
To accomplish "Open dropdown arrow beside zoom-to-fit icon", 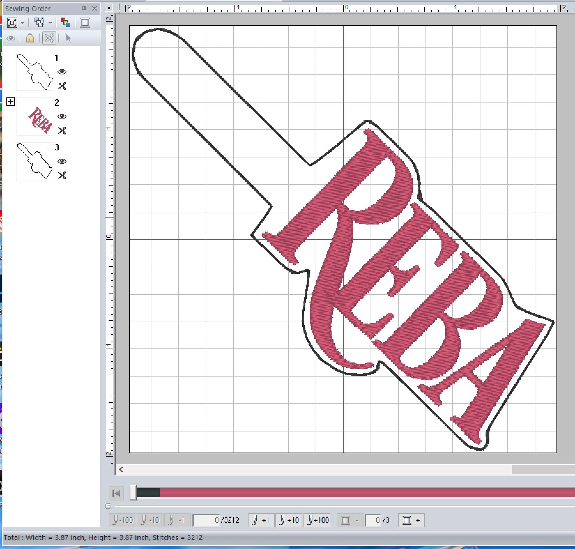I will pos(23,23).
